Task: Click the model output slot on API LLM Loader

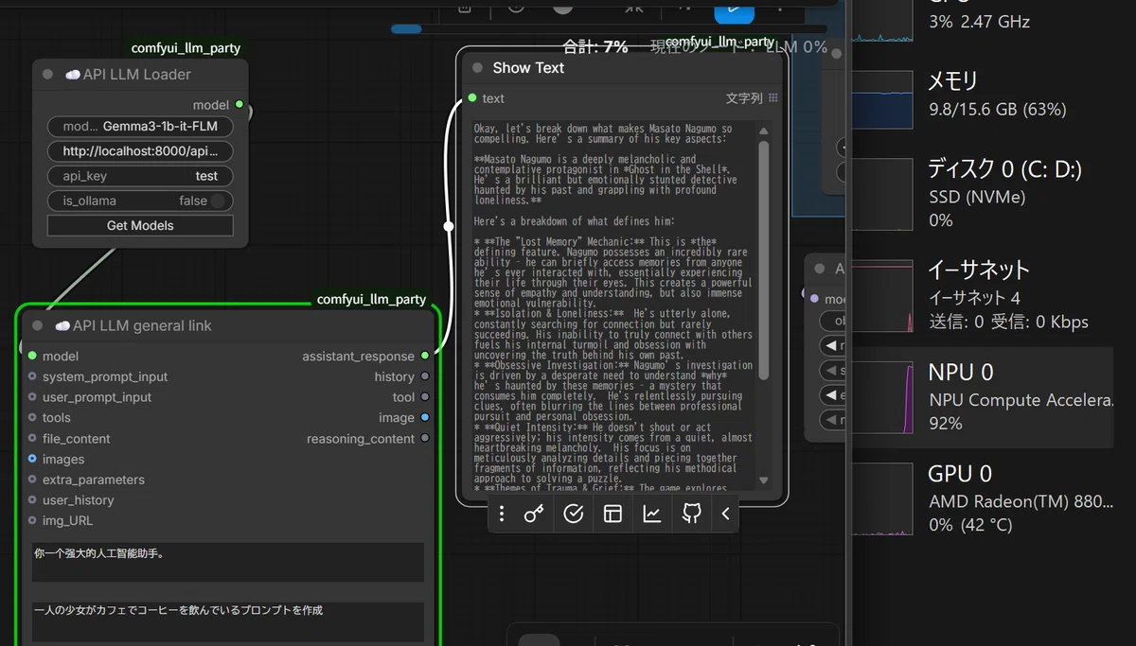Action: [x=240, y=104]
